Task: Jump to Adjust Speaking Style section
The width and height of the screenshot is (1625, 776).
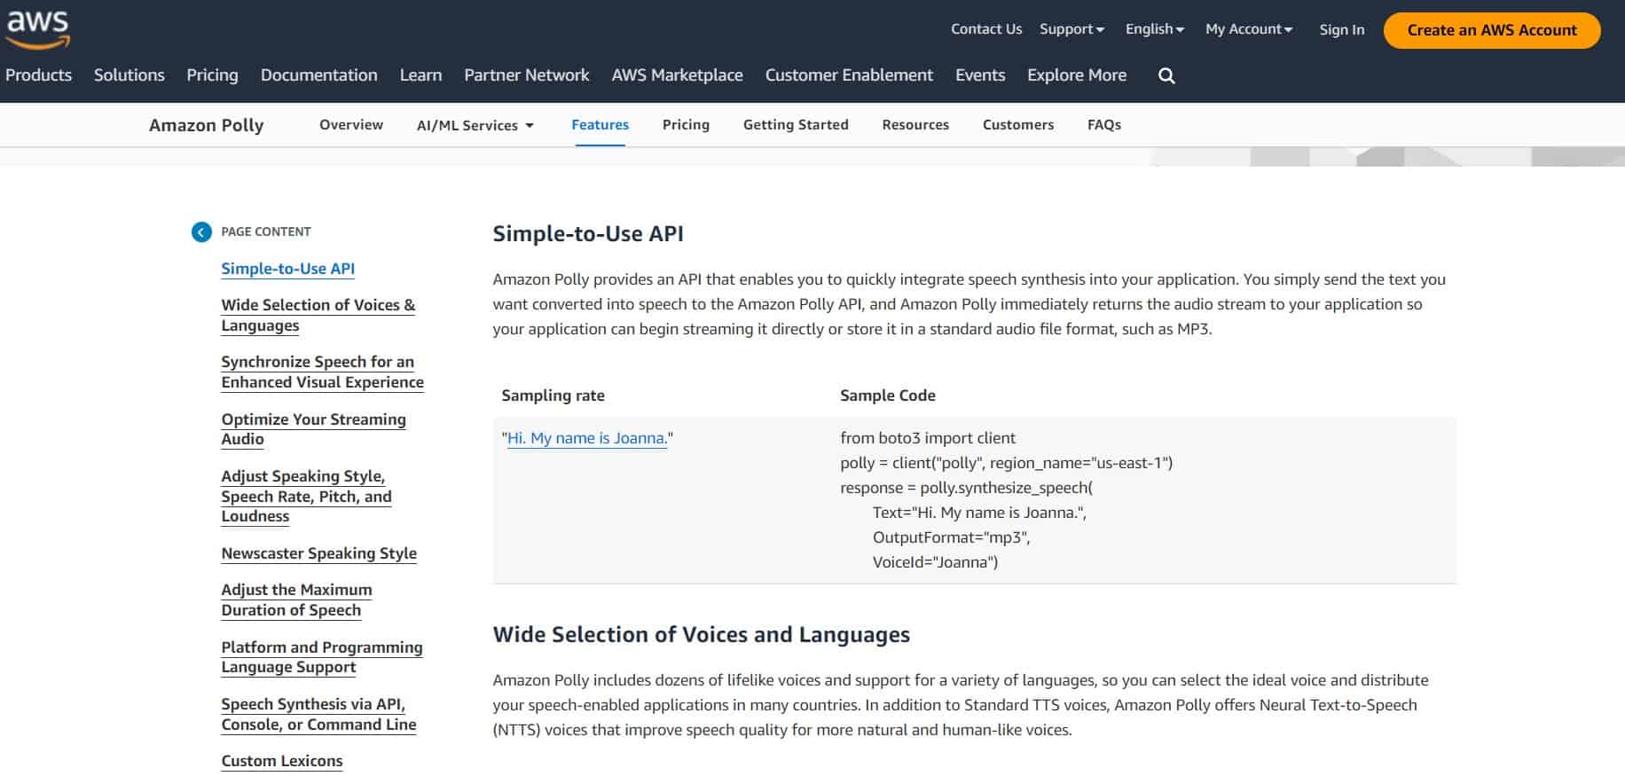Action: pyautogui.click(x=307, y=497)
